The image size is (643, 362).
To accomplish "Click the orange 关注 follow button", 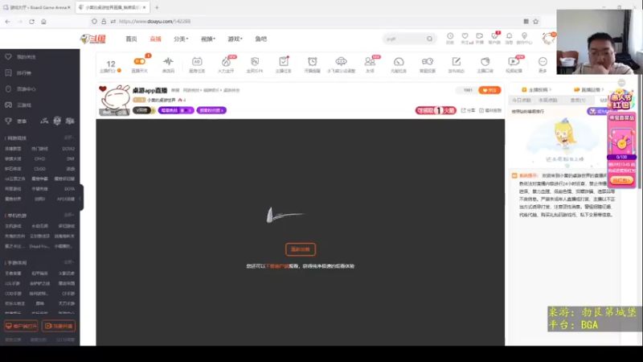I will point(489,90).
